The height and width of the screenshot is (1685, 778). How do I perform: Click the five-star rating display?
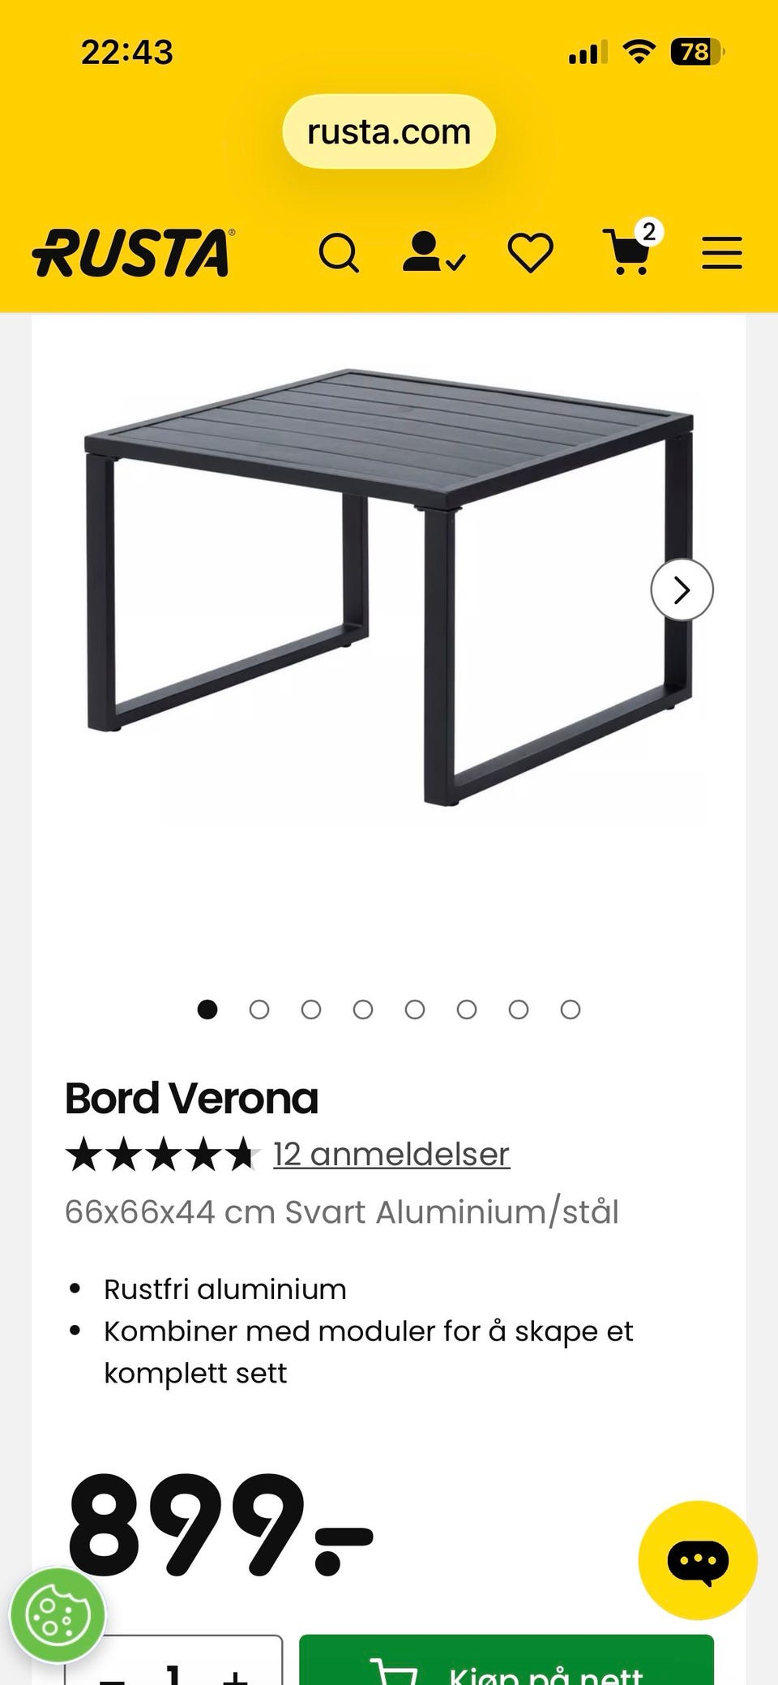[x=162, y=1154]
